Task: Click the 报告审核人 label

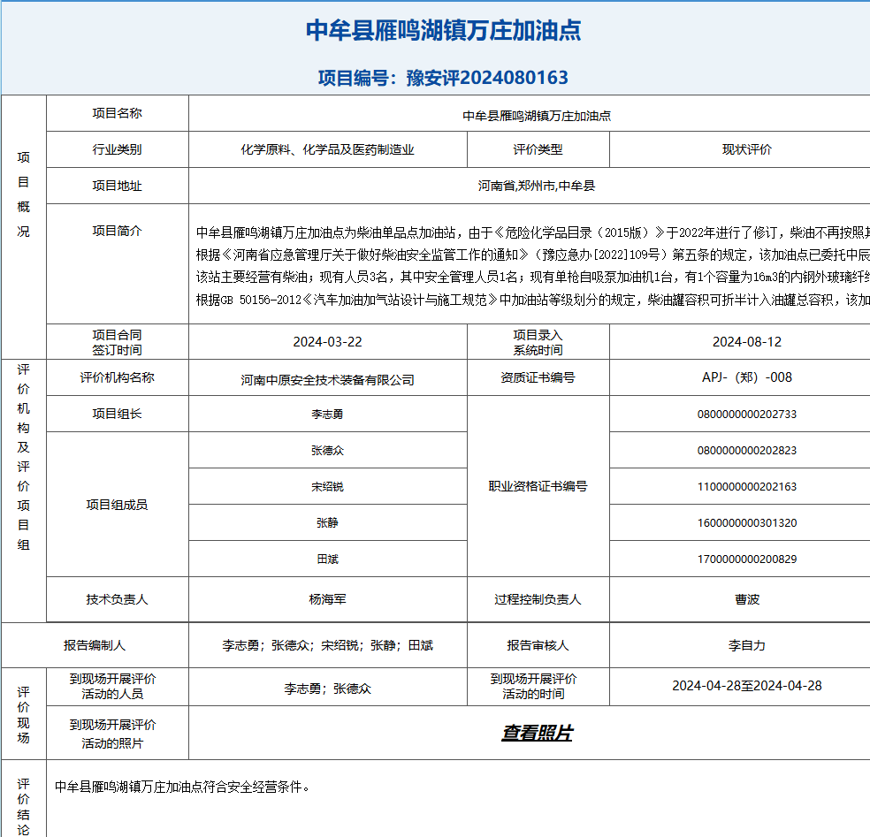Action: 538,645
